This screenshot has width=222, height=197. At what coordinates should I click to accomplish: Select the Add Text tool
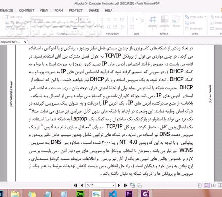click(x=14, y=17)
